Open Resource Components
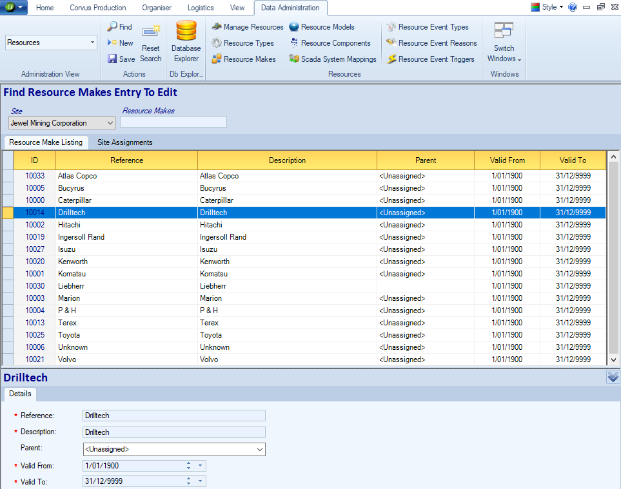Screen dimensions: 621x489 pyautogui.click(x=330, y=43)
